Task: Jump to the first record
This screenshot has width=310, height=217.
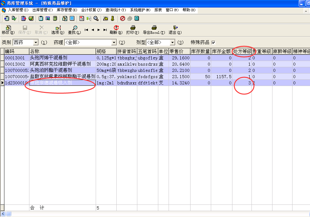Action: coord(86,30)
